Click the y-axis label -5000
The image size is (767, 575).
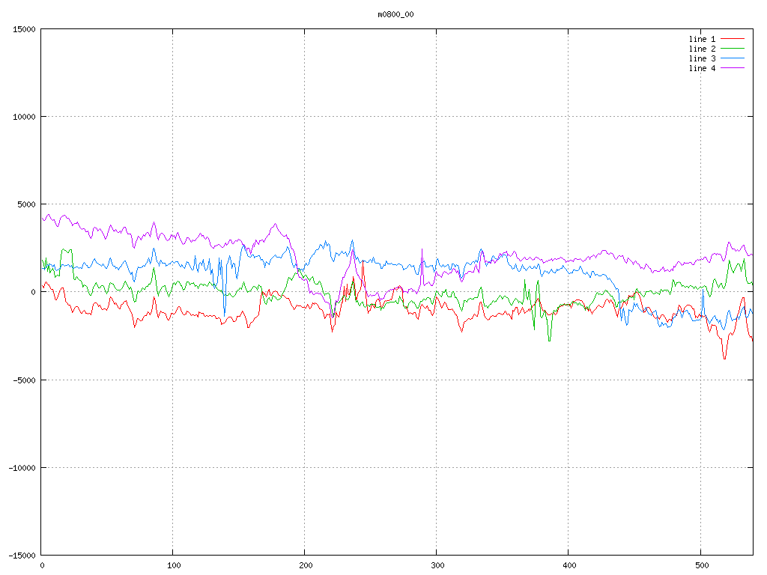point(25,380)
